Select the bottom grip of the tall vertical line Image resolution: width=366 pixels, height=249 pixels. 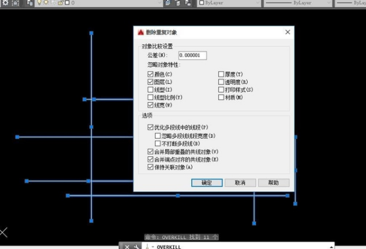pos(91,220)
